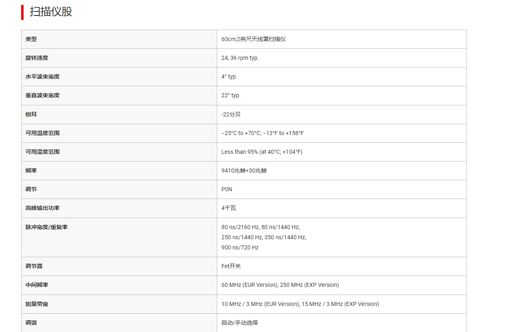This screenshot has width=519, height=332.
Task: Select the 旋转速度 label cell
Action: [119, 58]
